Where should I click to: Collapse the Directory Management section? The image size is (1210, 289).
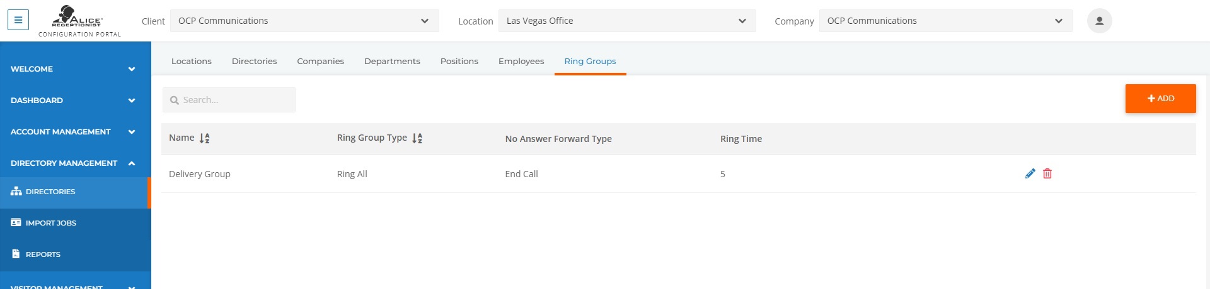click(x=76, y=163)
